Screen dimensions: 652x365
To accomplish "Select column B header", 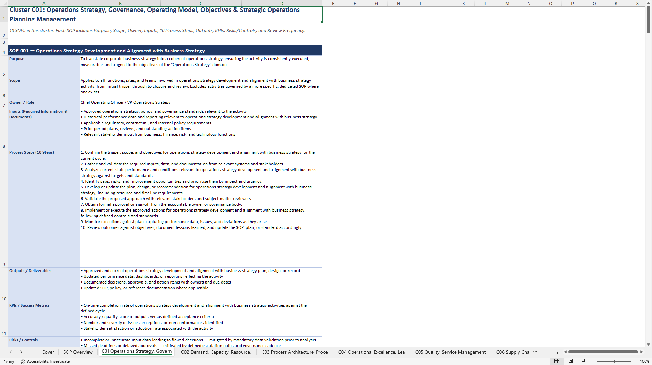I will (x=120, y=3).
